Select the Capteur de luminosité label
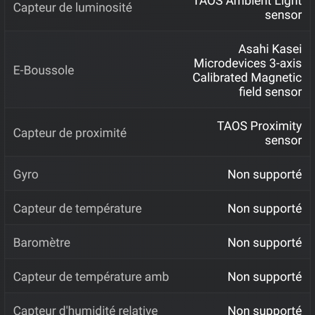315x315 pixels. click(x=72, y=8)
